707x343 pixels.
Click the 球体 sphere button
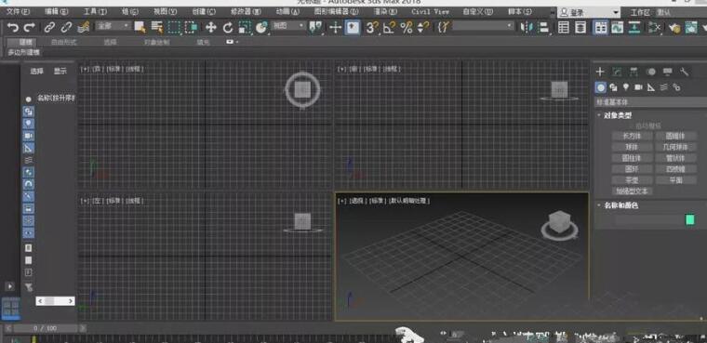(632, 147)
